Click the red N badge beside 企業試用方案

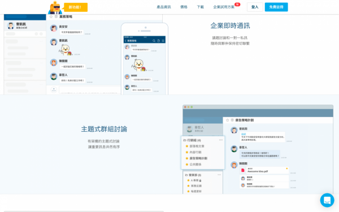237,5
